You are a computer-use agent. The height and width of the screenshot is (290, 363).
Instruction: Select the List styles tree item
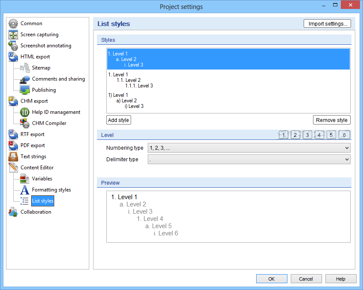pos(43,201)
